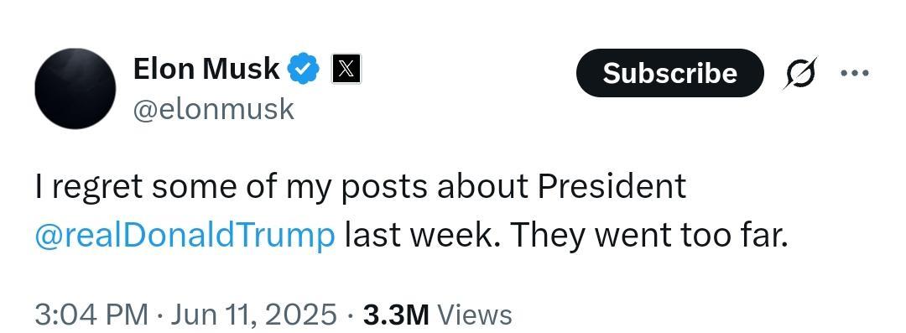Click the Jun 11, 2025 post date

[x=253, y=315]
